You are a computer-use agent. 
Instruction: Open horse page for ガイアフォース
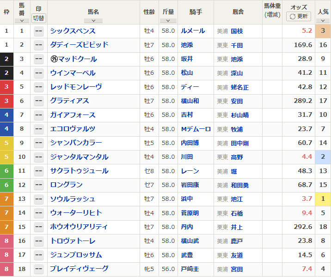[x=73, y=115]
